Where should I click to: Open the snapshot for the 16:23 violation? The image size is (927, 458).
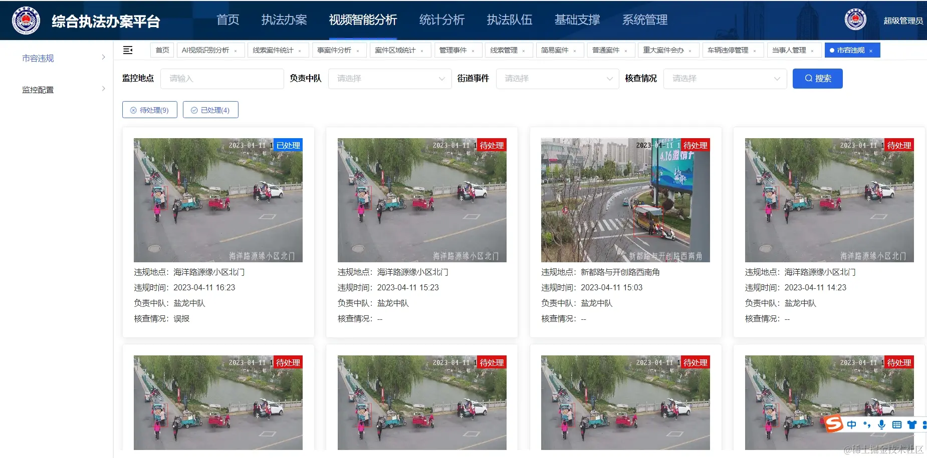pyautogui.click(x=218, y=200)
